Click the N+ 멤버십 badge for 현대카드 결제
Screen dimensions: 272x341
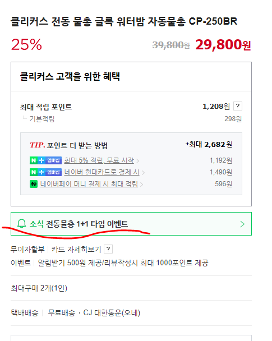45,172
